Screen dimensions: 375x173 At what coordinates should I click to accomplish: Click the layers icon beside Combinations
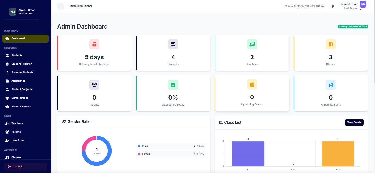coord(7,98)
